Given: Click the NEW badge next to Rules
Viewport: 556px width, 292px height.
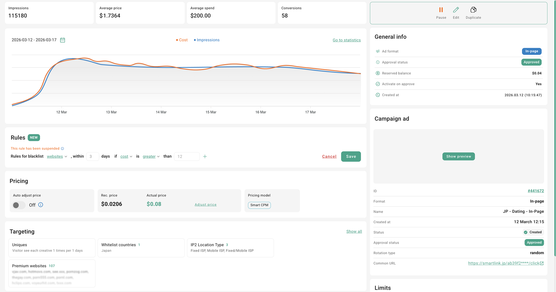Looking at the screenshot, I should (x=34, y=138).
